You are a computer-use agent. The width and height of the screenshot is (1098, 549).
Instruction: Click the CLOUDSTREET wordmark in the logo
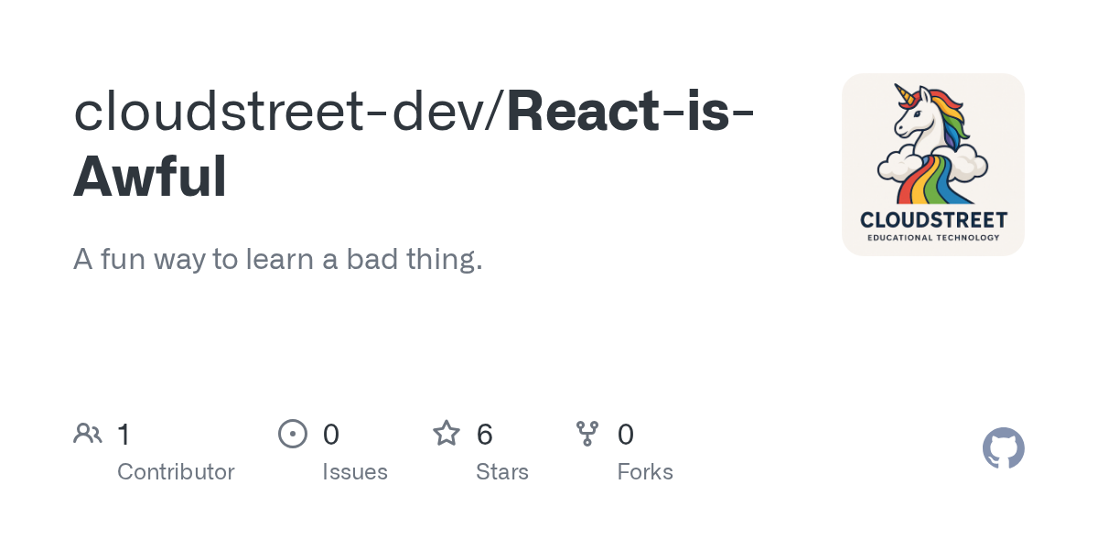[933, 220]
